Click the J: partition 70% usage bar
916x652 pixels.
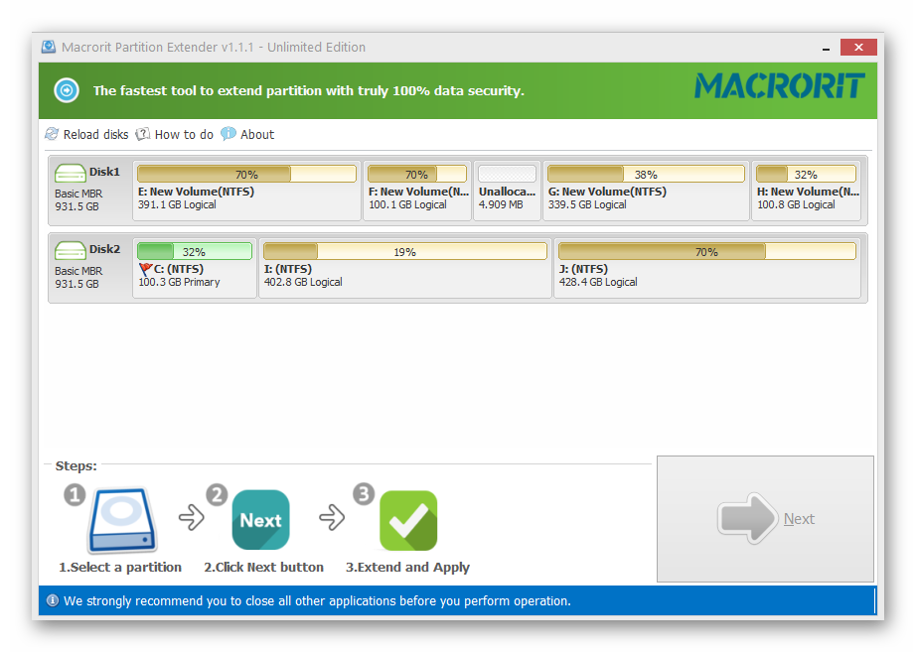coord(706,252)
